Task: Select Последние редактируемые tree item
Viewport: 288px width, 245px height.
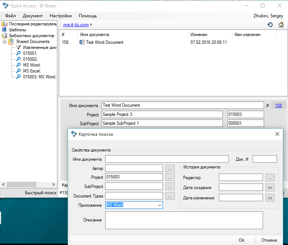Action: click(x=33, y=24)
